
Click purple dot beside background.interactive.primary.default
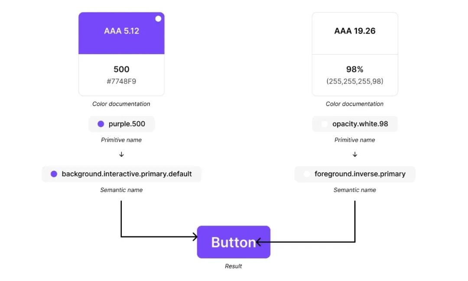coord(54,174)
